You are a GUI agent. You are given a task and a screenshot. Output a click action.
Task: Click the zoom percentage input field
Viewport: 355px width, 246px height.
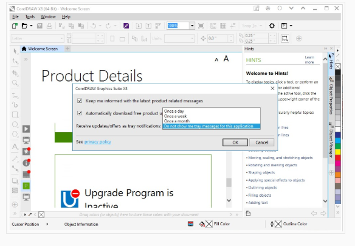[178, 26]
